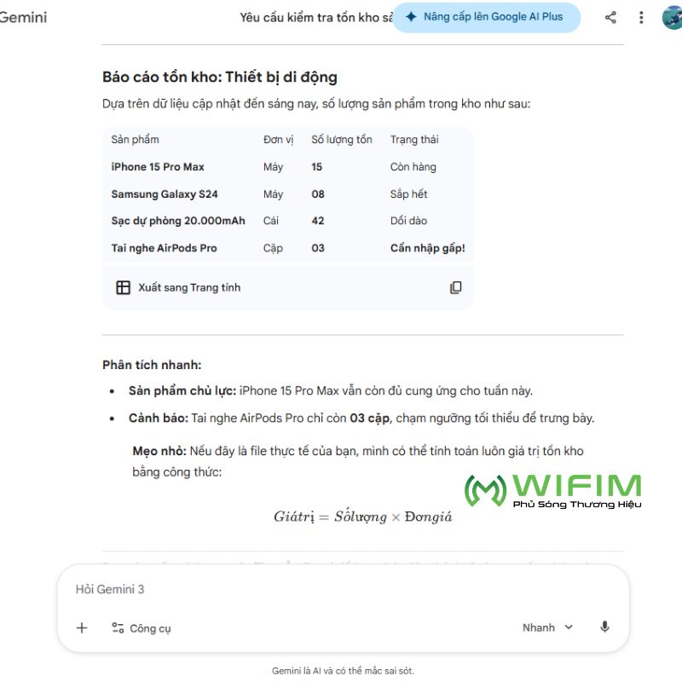Open the account profile avatar
The height and width of the screenshot is (682, 682).
tap(673, 17)
